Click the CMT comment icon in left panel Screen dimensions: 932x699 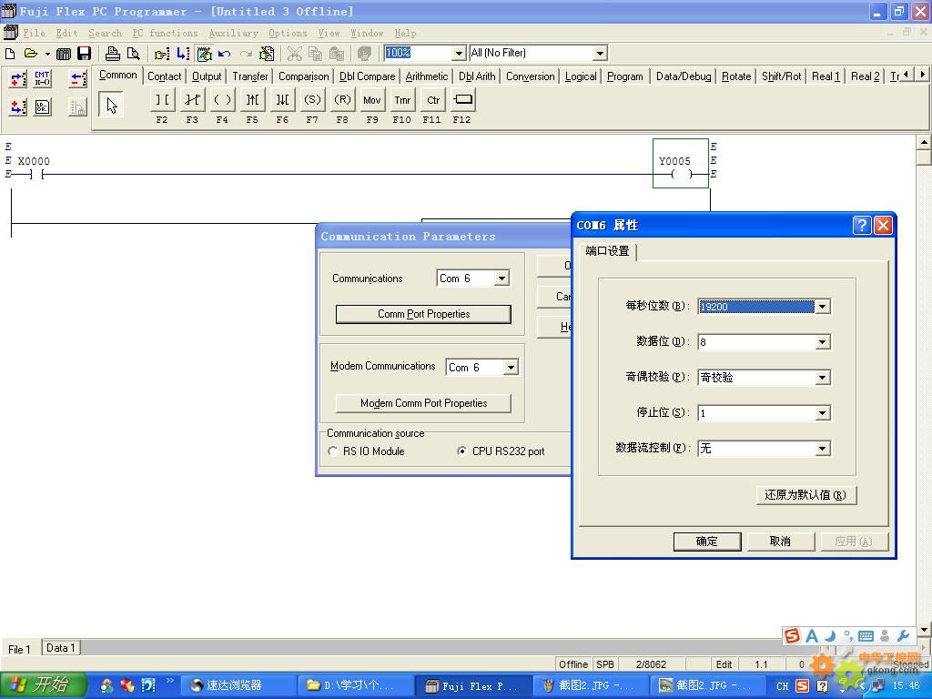coord(42,78)
